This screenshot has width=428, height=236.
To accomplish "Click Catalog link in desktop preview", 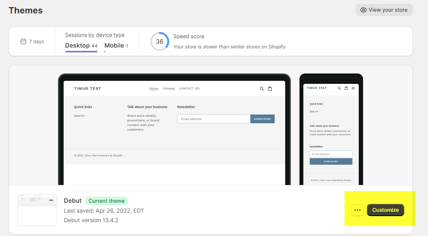I will (168, 89).
